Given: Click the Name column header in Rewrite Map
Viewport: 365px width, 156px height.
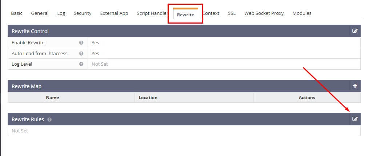Looking at the screenshot, I should click(52, 97).
